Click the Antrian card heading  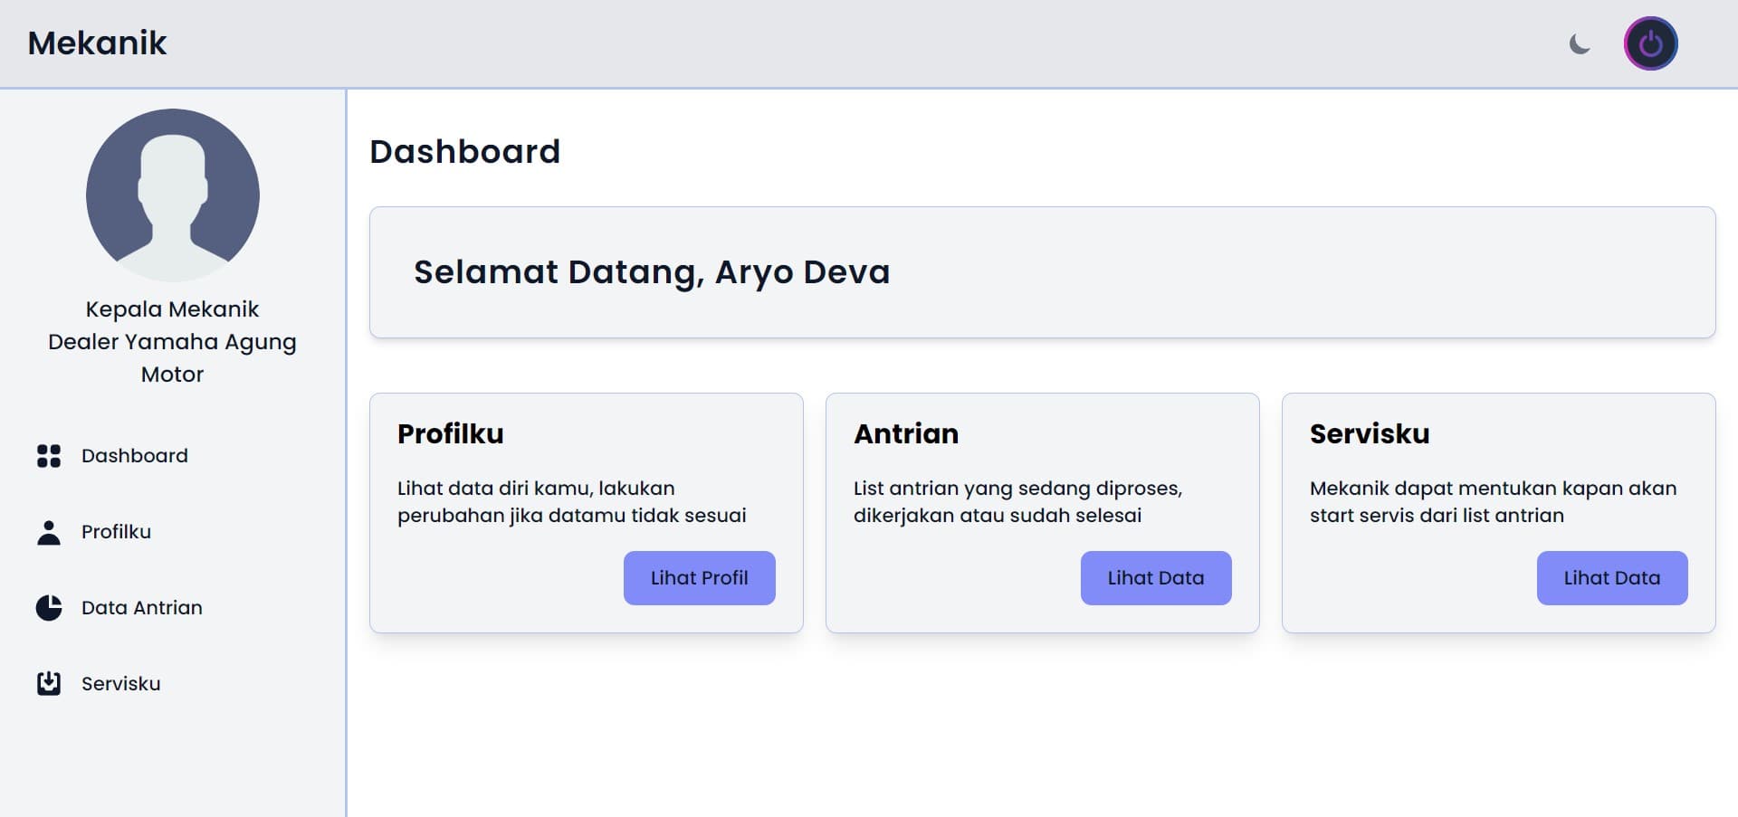click(x=906, y=434)
